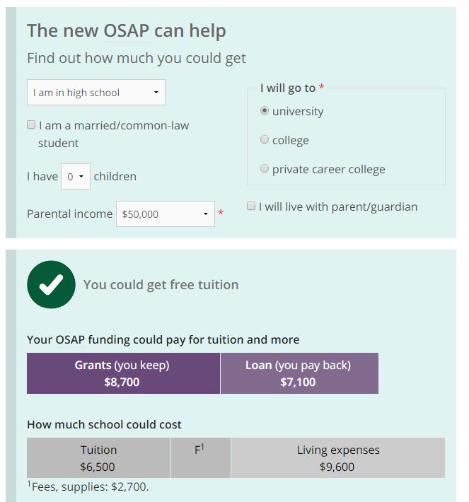Click the arrow on children count selector
Image resolution: width=469 pixels, height=502 pixels.
point(81,176)
